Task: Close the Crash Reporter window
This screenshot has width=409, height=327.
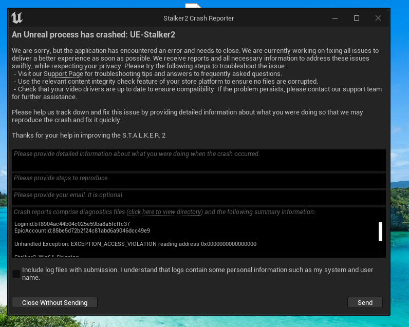Action: 378,18
